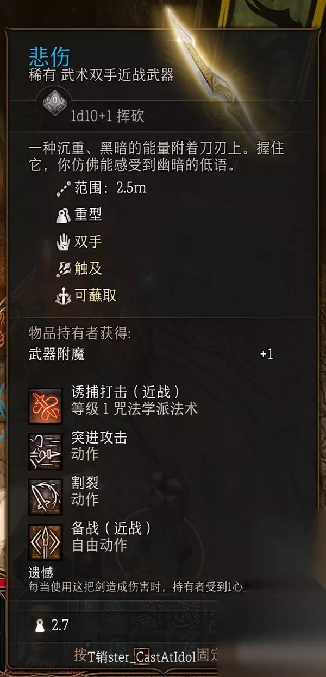326x677 pixels.
Task: Click the range icon next to 范围
Action: click(x=63, y=188)
